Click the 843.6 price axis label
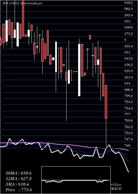Screen dimensions: 138x194 pos(129,58)
